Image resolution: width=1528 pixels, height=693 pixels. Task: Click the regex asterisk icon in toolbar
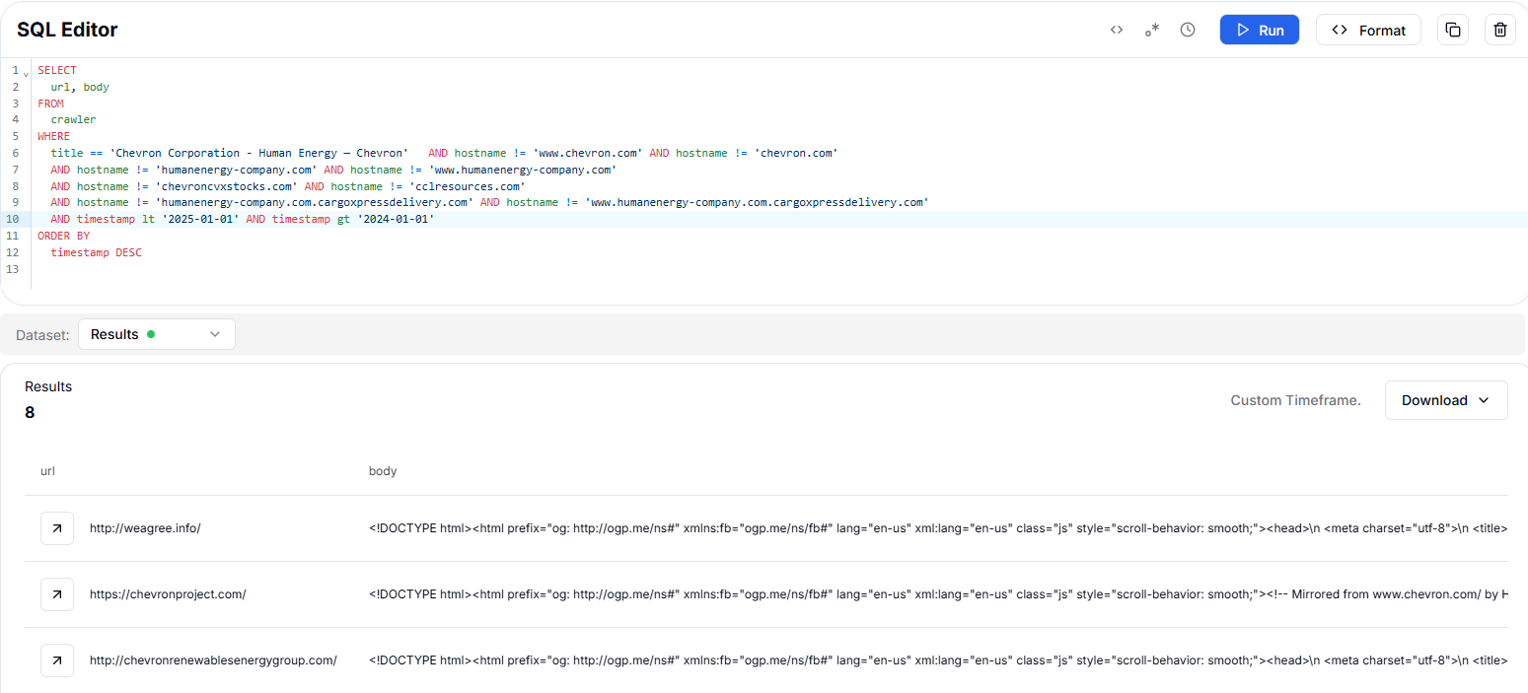tap(1152, 30)
